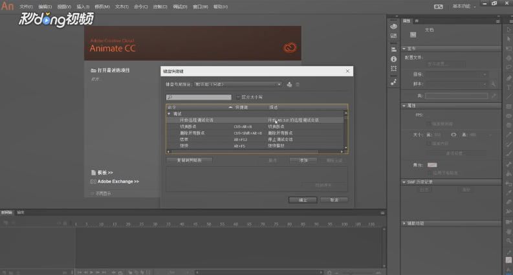The image size is (513, 275).
Task: Click the 确定 button
Action: click(303, 200)
